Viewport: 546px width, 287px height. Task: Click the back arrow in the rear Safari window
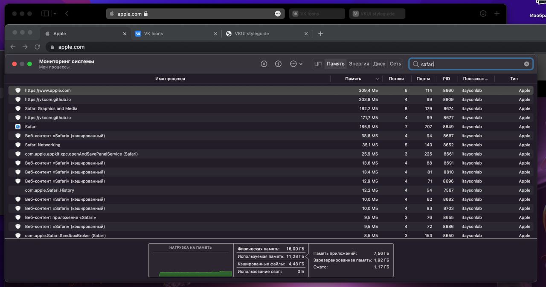pos(67,14)
